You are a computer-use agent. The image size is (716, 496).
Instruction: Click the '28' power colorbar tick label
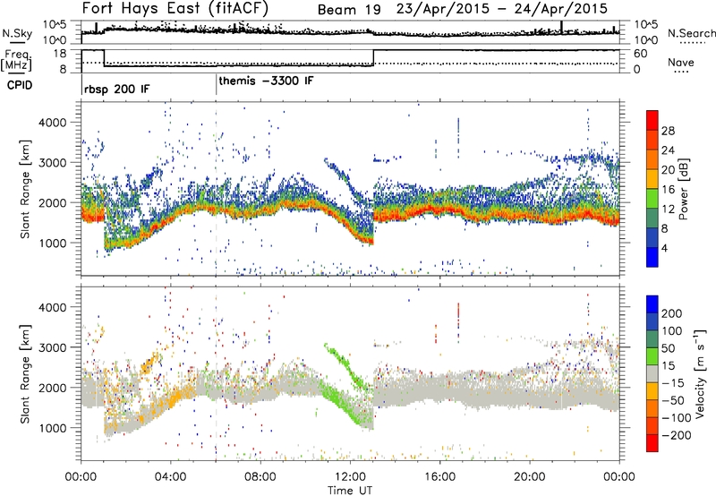click(x=668, y=131)
